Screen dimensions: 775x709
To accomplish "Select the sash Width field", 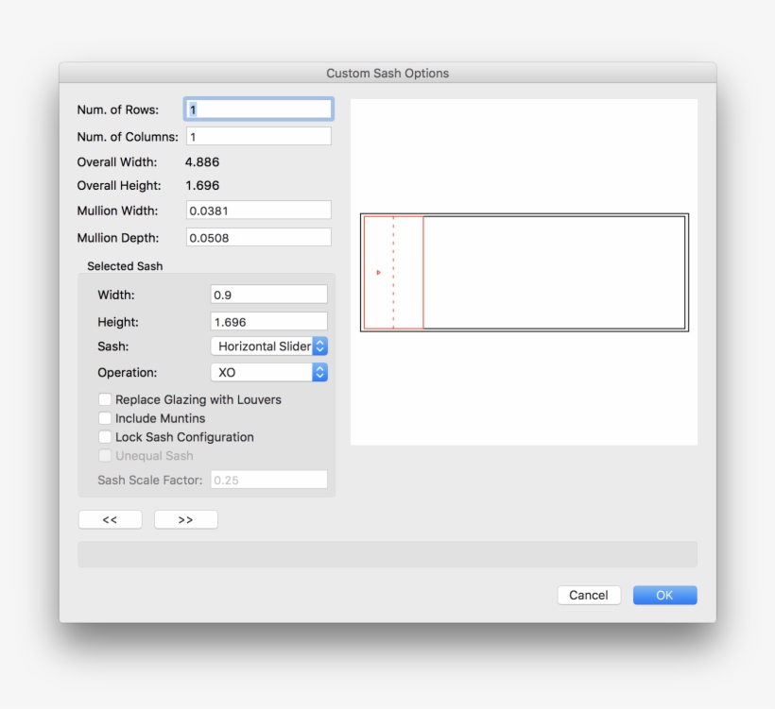I will [x=268, y=294].
